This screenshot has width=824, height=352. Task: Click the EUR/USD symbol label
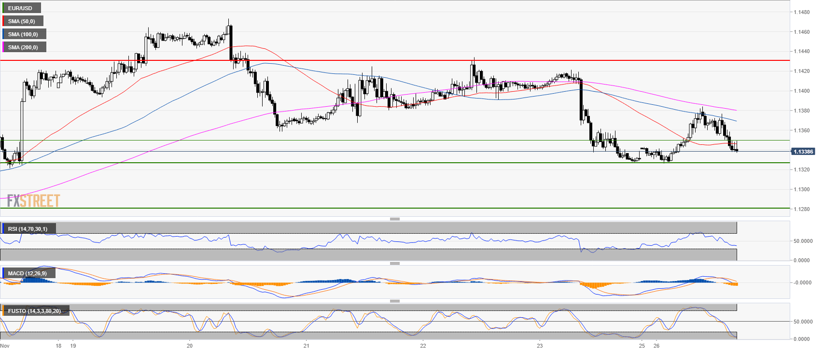(x=20, y=8)
